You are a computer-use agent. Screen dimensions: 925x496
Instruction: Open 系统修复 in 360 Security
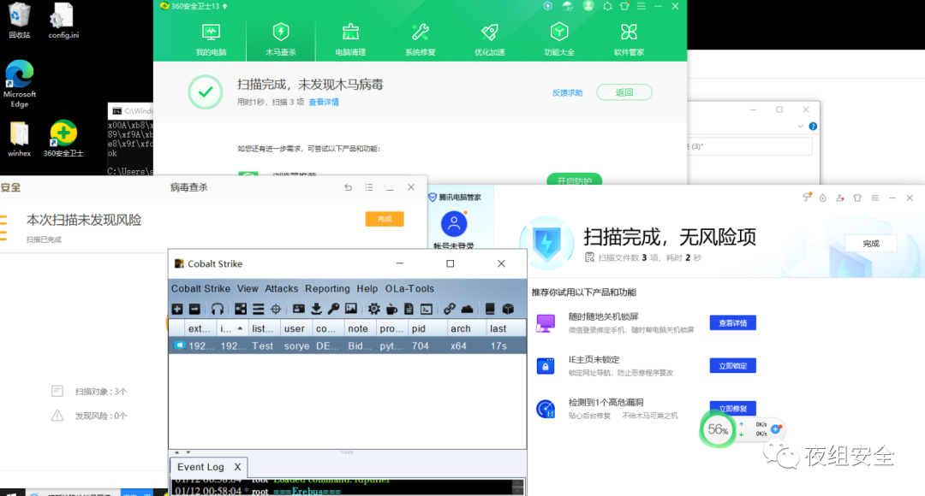pos(420,40)
